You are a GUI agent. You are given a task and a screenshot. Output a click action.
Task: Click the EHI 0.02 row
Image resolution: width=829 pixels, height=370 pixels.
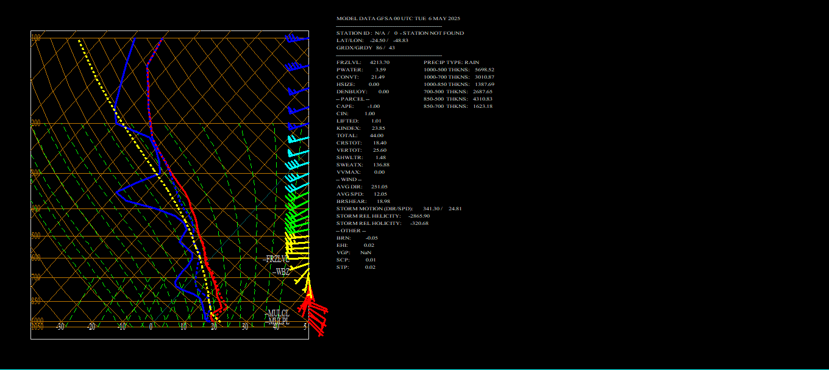coord(355,245)
